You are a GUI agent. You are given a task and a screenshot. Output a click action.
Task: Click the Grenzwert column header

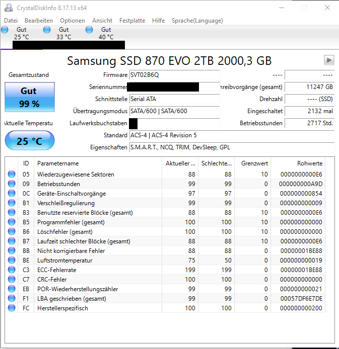click(253, 163)
